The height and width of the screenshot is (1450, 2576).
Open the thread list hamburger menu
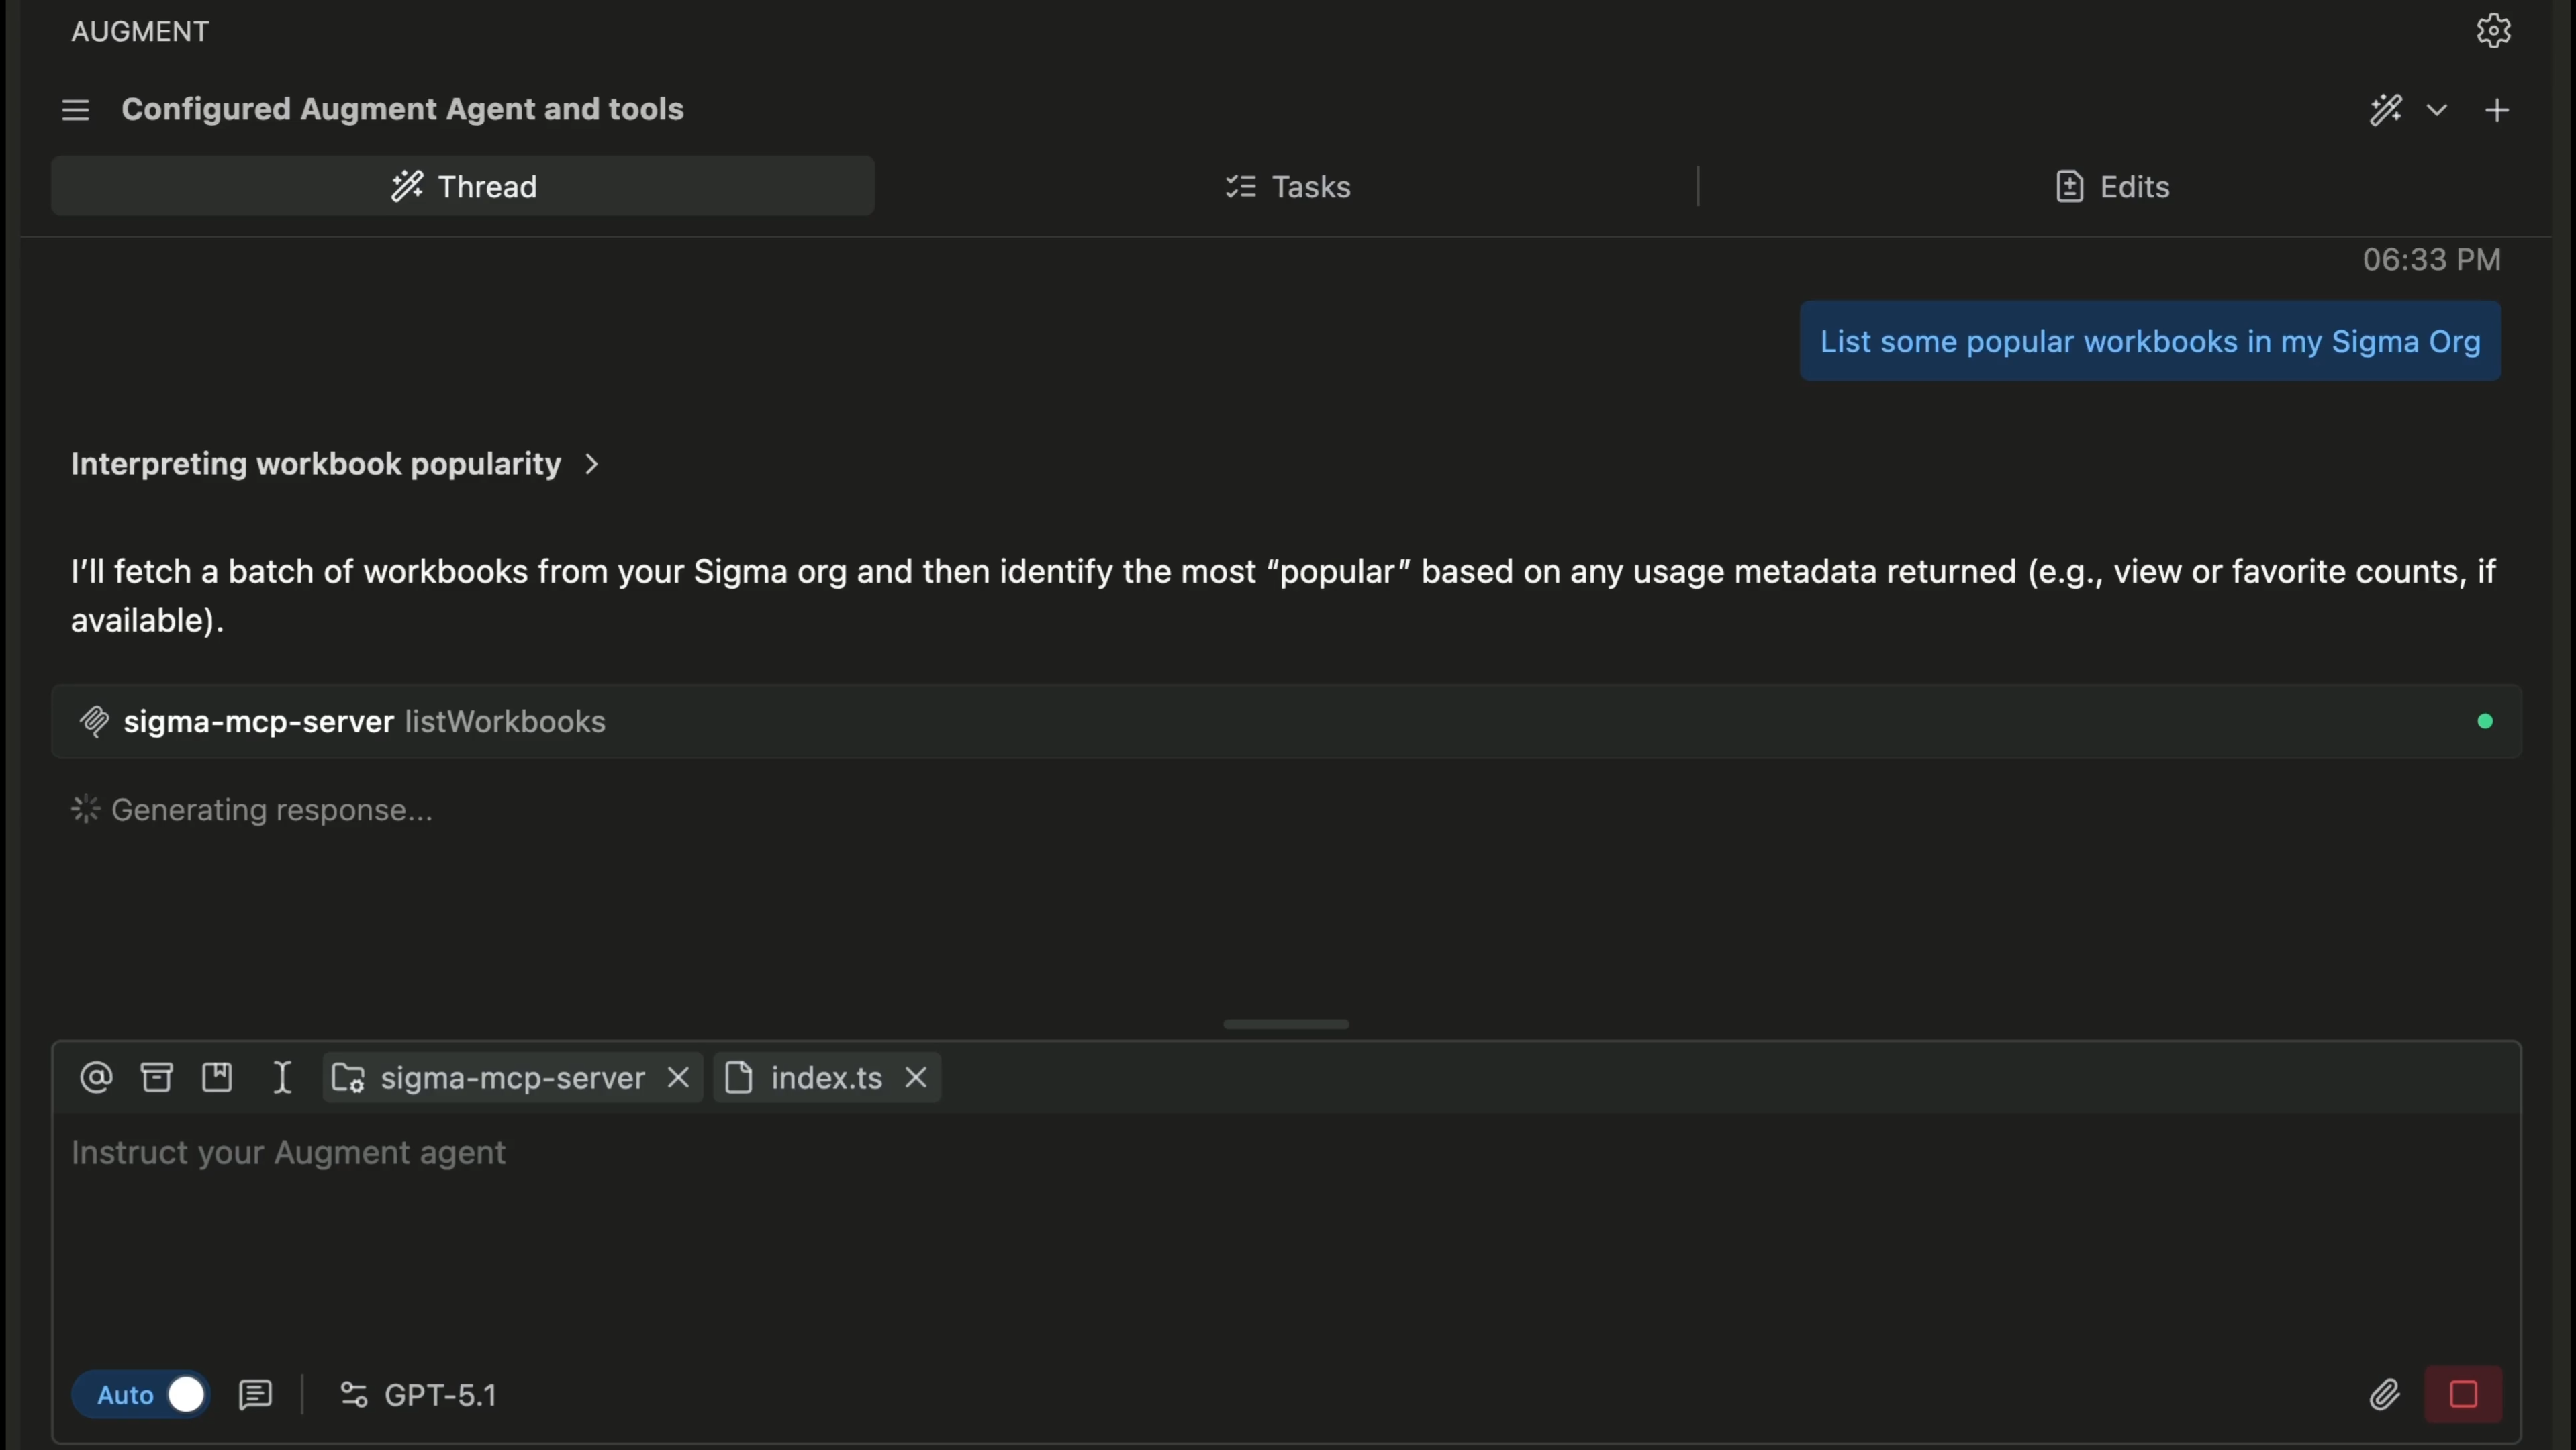click(75, 110)
